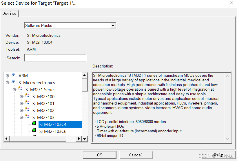The height and width of the screenshot is (161, 237).
Task: Click the STM32F103 subfamily icon
Action: [x=27, y=116]
